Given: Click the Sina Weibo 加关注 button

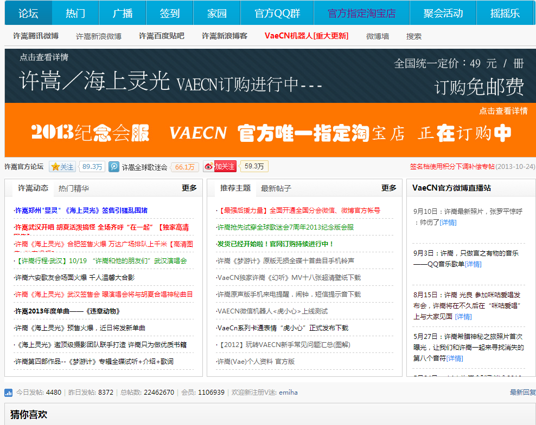Looking at the screenshot, I should point(220,166).
